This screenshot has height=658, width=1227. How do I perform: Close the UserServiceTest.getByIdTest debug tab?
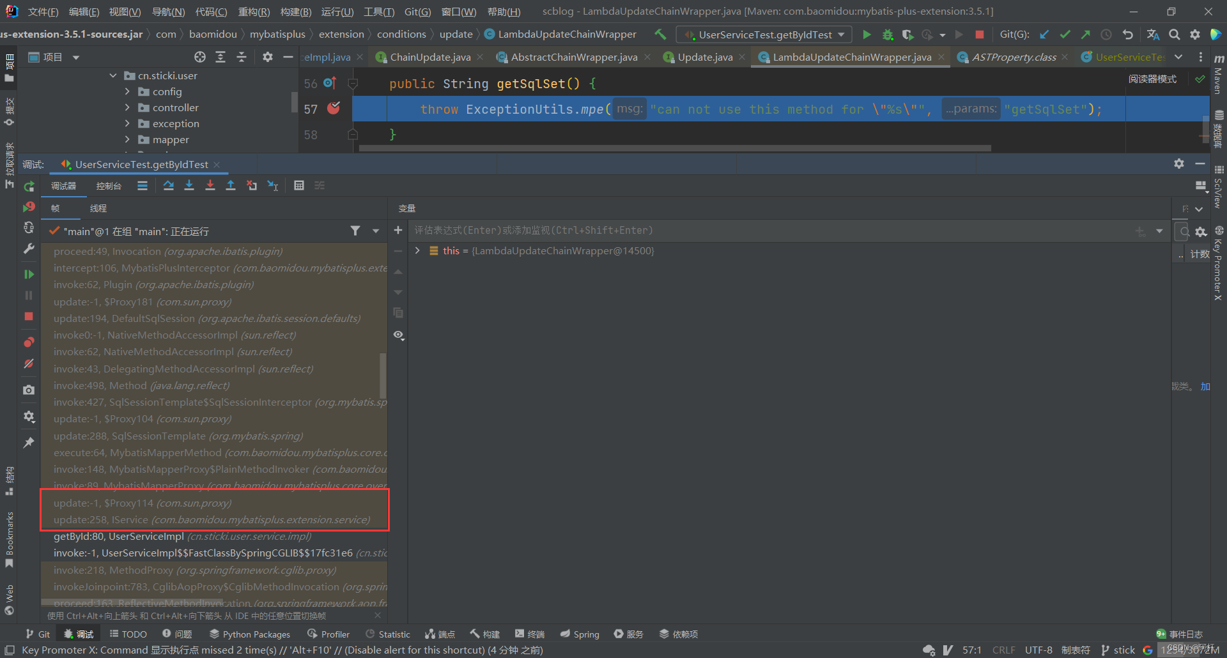pyautogui.click(x=217, y=165)
